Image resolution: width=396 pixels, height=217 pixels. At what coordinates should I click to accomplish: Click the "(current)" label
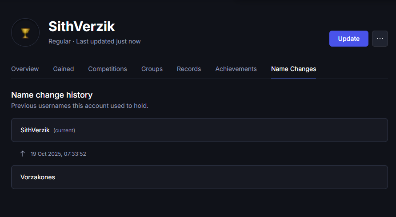click(x=64, y=130)
